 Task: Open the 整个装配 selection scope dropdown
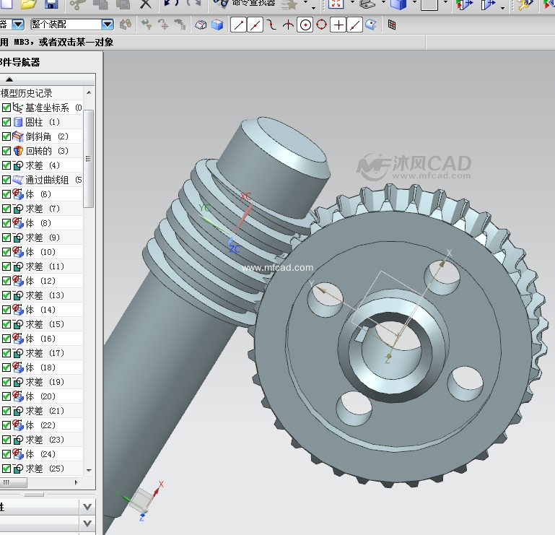click(x=108, y=25)
